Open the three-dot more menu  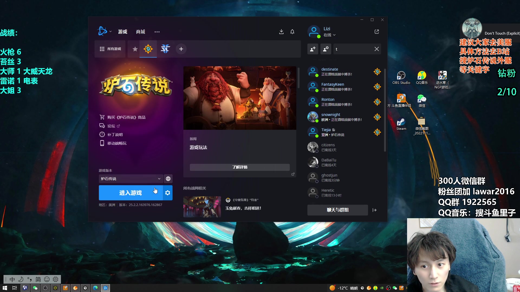point(157,32)
